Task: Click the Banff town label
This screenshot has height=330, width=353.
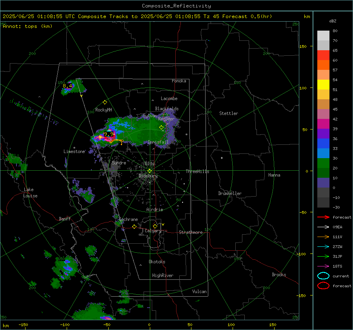Action: click(65, 219)
